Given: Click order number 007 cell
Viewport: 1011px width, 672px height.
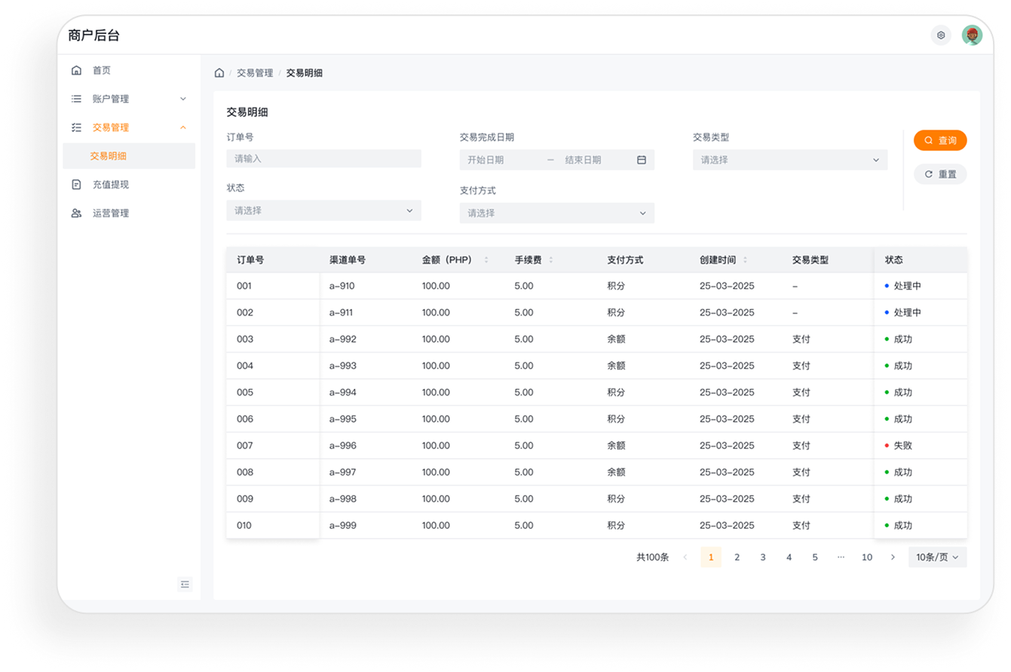Looking at the screenshot, I should 245,446.
